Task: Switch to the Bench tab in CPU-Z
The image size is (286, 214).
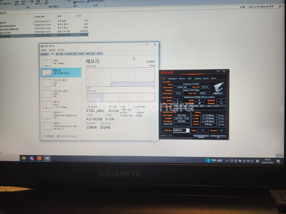Action: [x=206, y=78]
